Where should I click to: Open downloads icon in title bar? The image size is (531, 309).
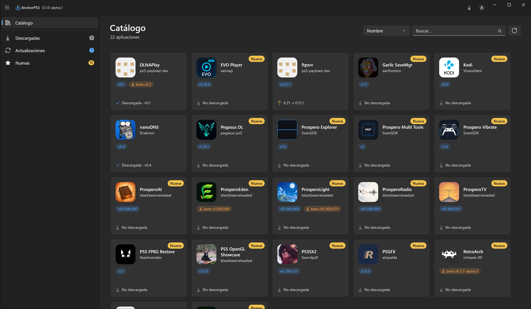[x=469, y=8]
